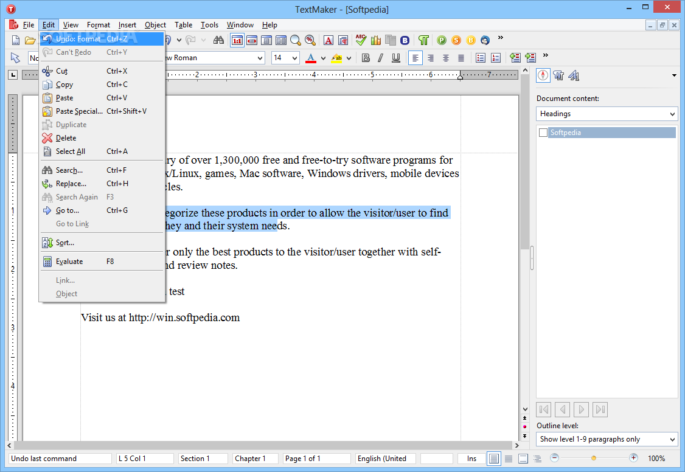Expand highlight color dropdown arrow
Screen dimensions: 685x472
(x=349, y=58)
